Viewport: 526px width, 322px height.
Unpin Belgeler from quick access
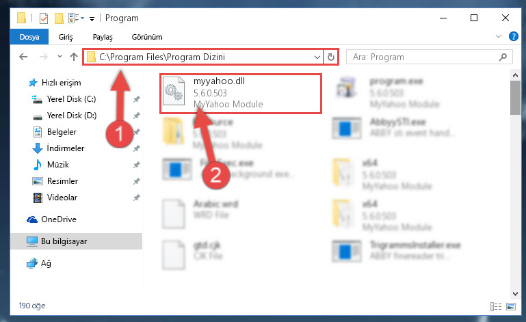(x=137, y=132)
